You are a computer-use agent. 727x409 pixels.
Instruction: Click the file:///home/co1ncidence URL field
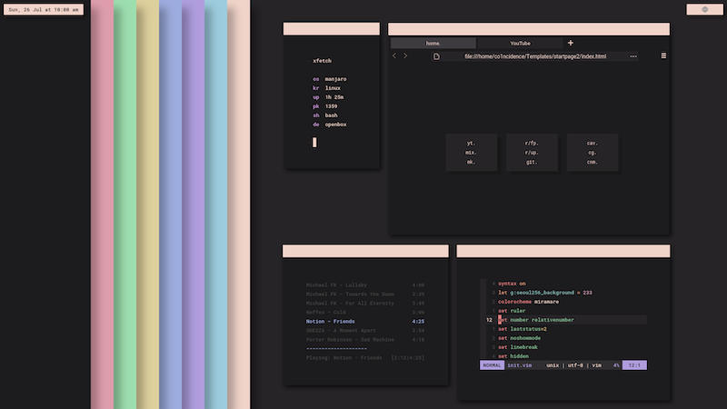tap(535, 56)
